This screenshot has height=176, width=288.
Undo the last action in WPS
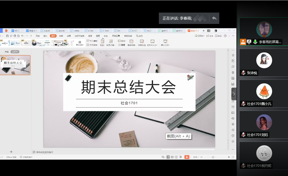pos(22,36)
